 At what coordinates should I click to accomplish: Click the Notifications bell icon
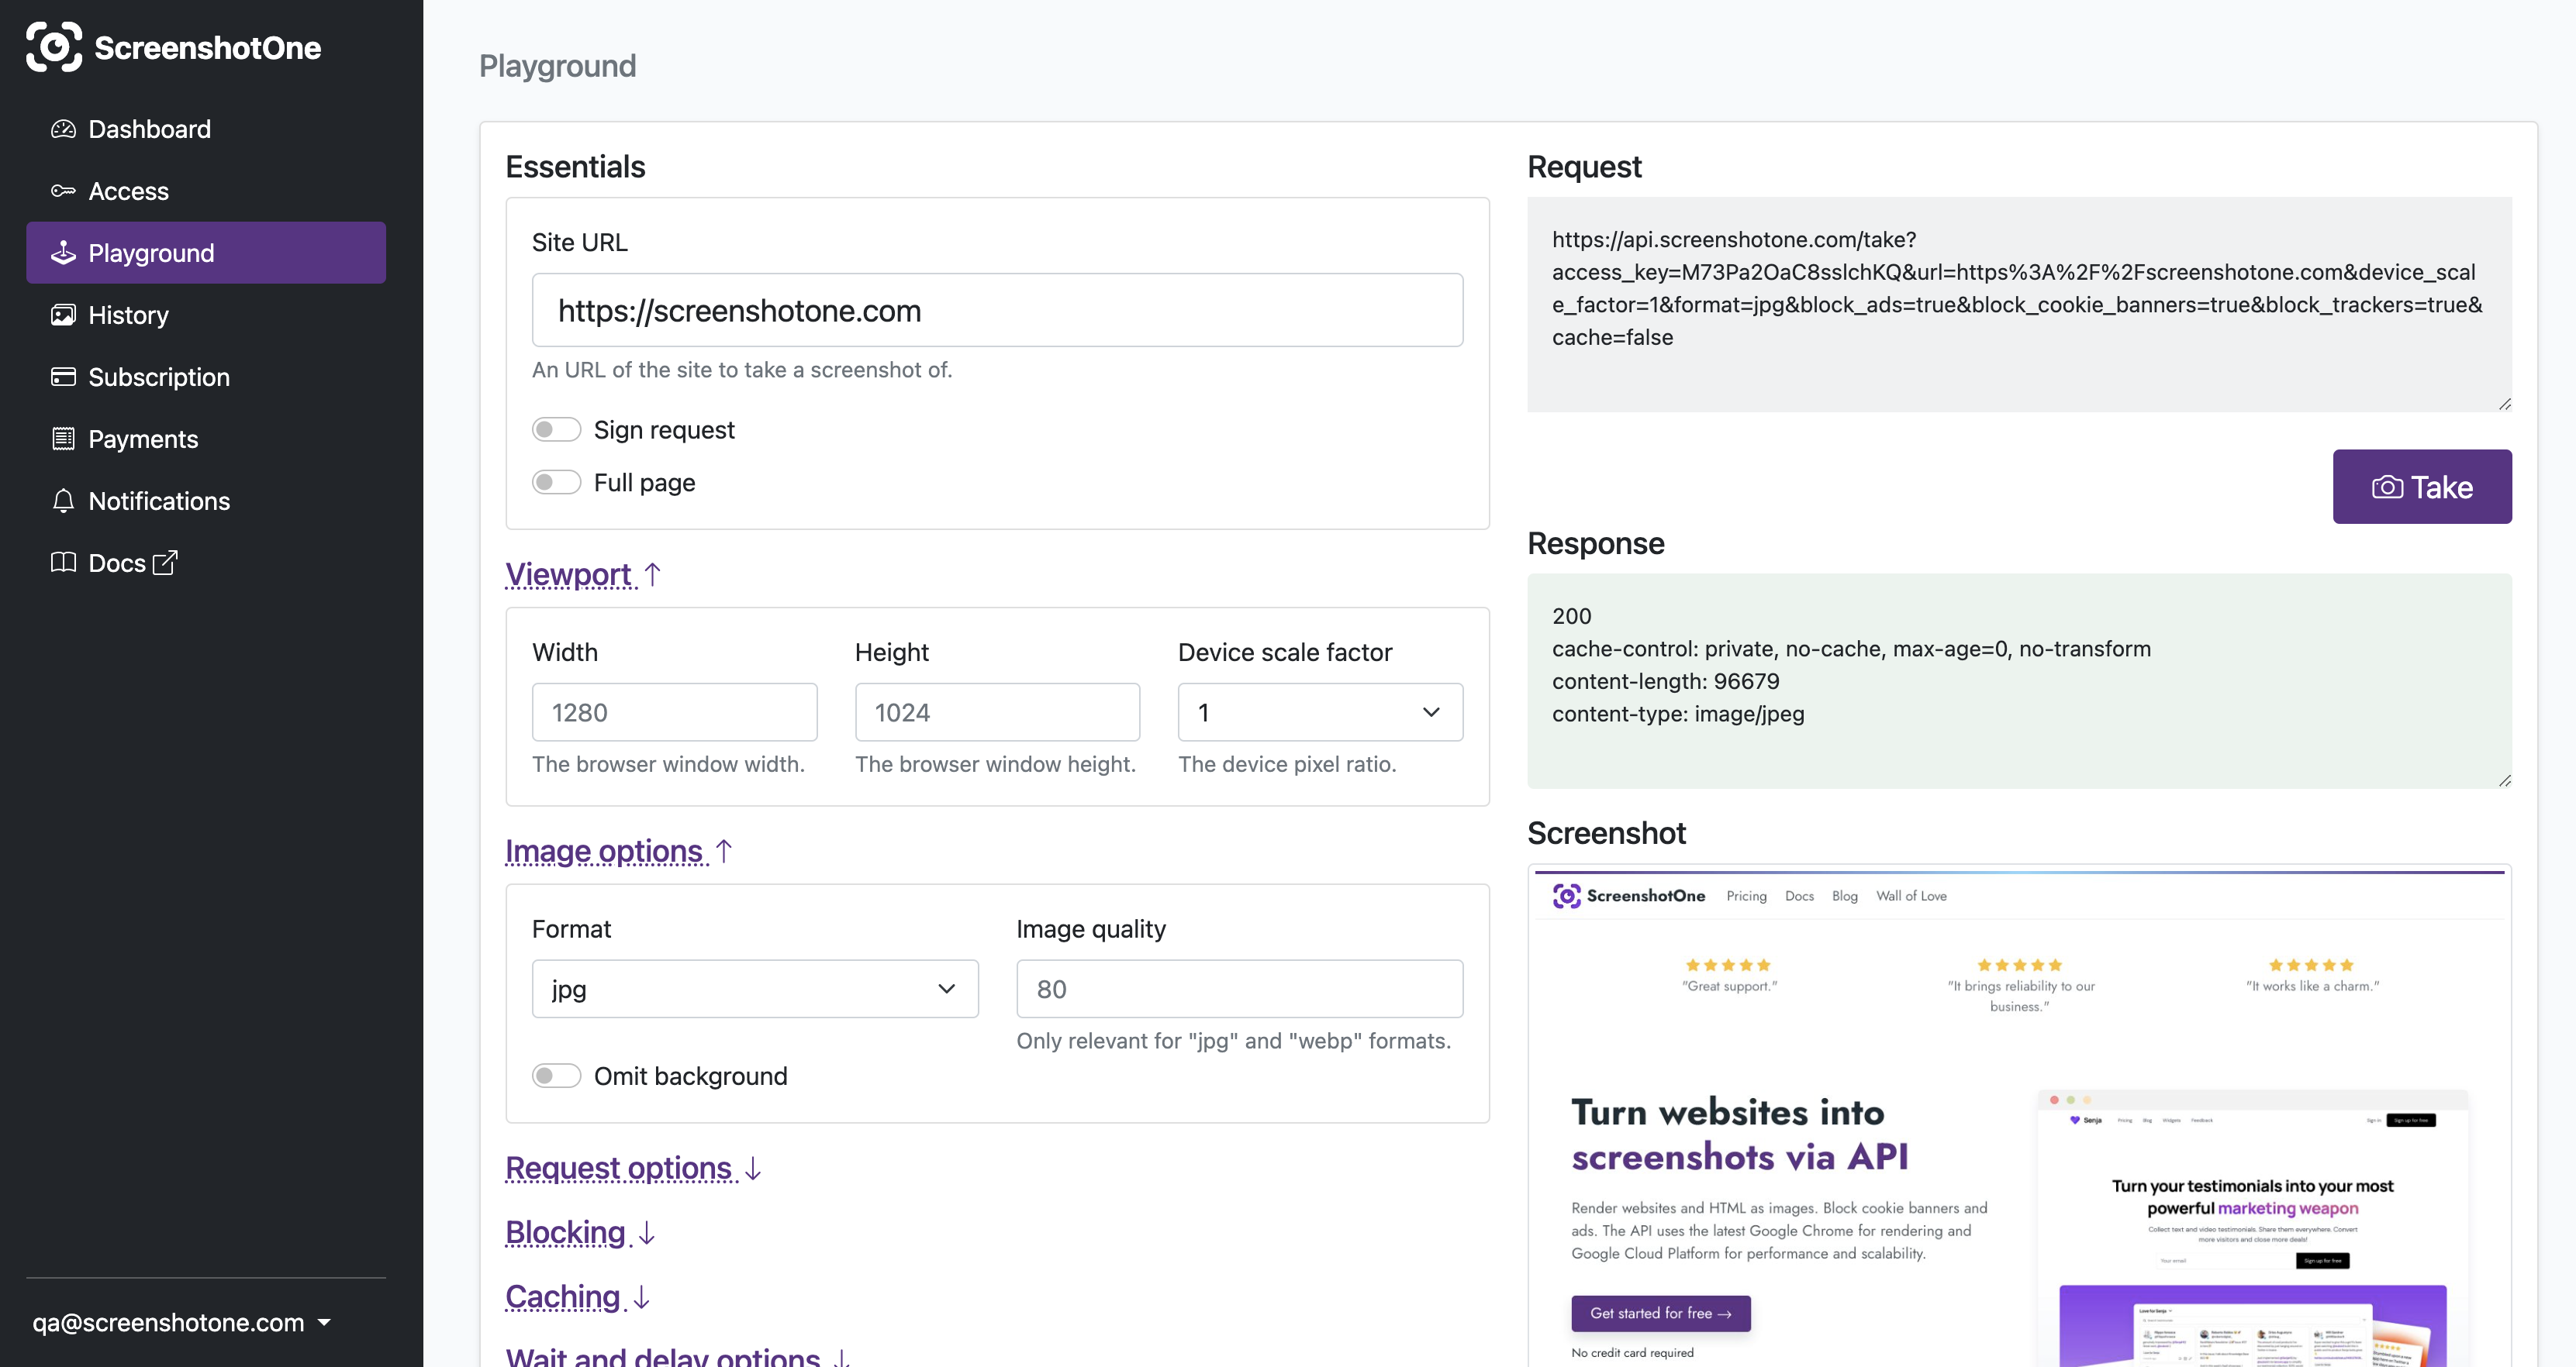[x=63, y=501]
